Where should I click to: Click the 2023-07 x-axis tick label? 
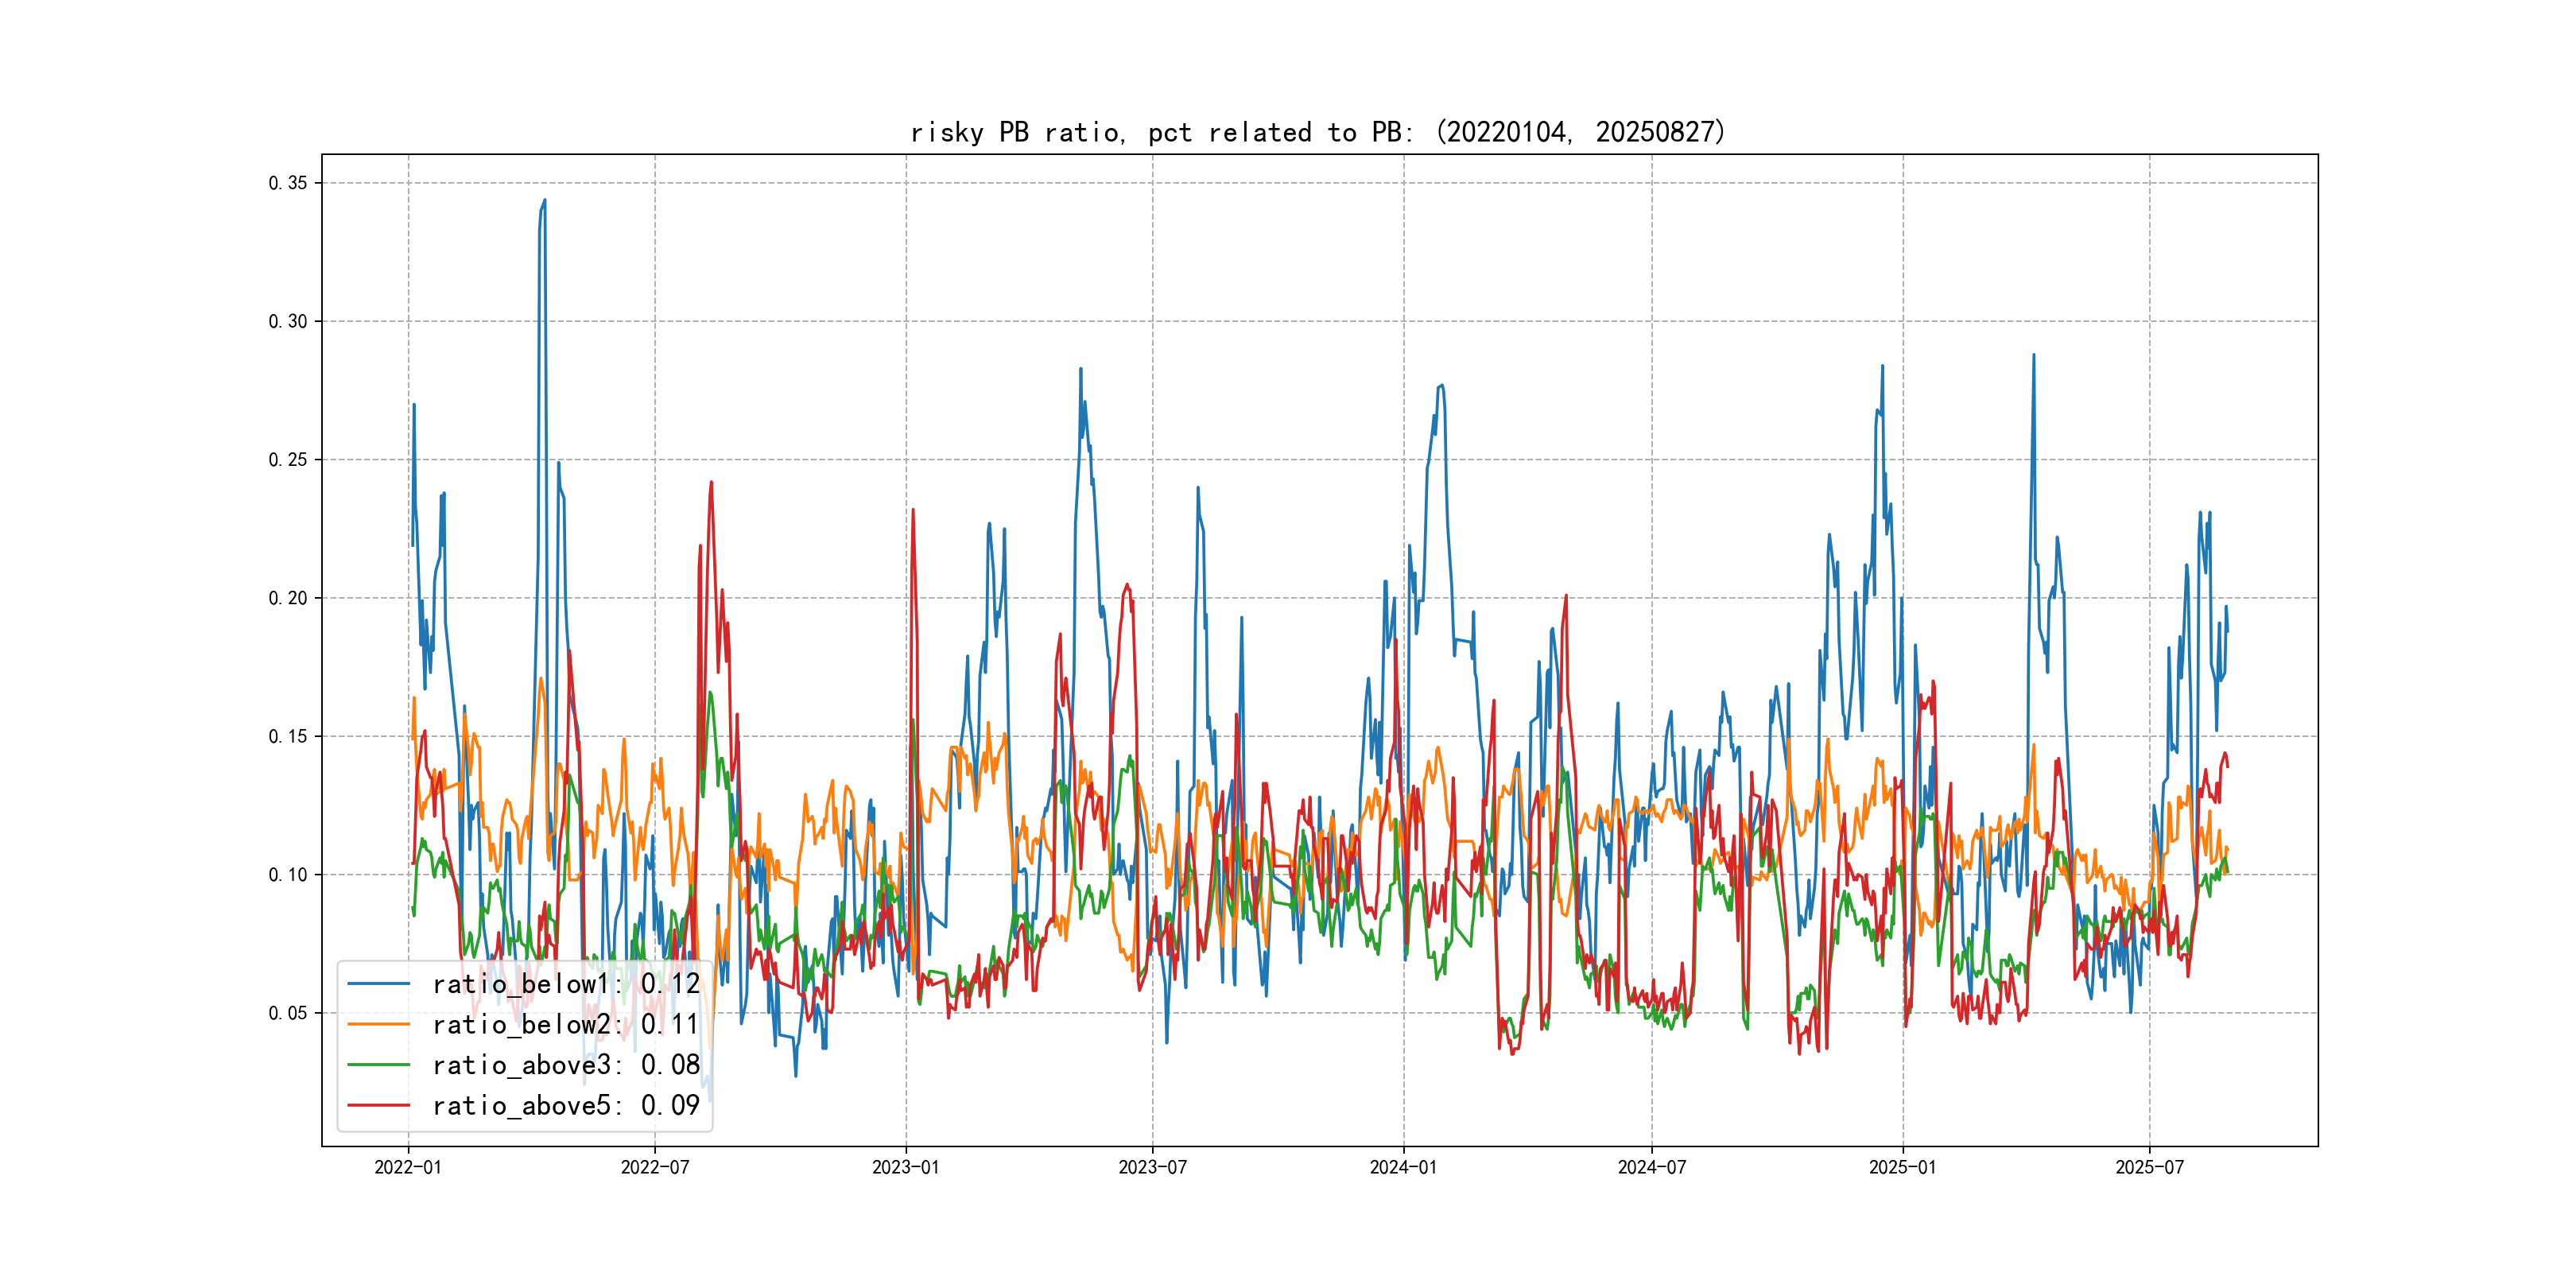click(x=1152, y=1167)
